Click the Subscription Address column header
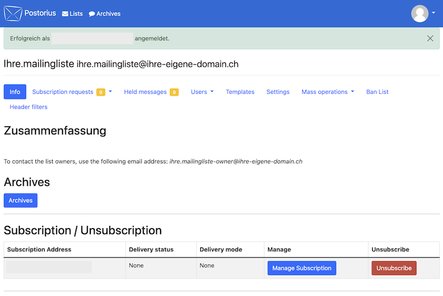The height and width of the screenshot is (296, 443). coord(39,250)
